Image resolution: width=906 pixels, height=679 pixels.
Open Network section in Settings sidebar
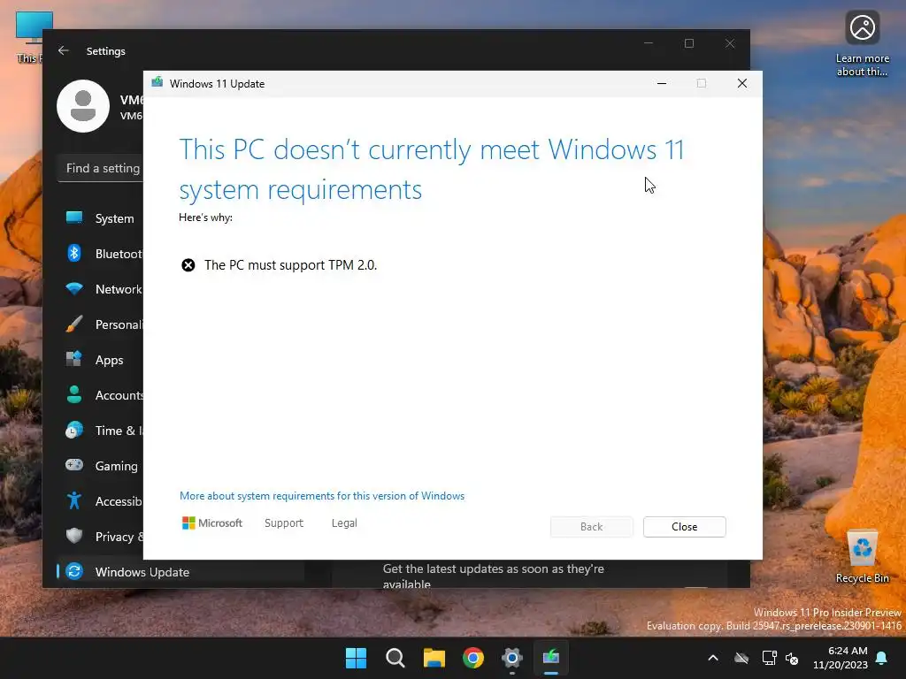tap(99, 289)
